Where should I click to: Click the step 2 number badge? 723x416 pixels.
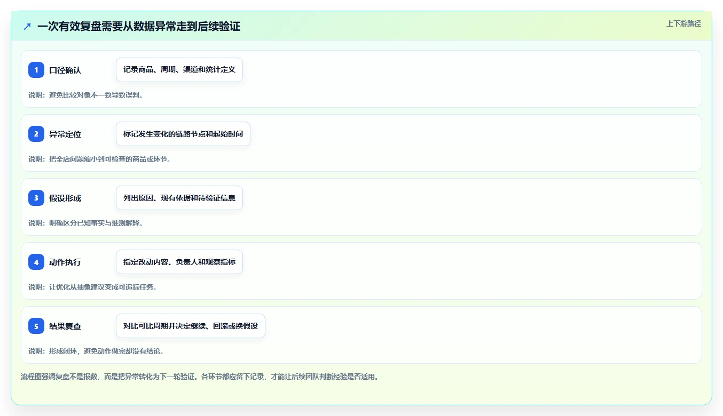(36, 134)
